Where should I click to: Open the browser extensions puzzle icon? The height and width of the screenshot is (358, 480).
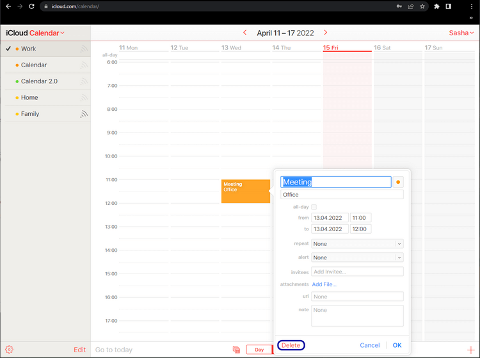click(437, 6)
